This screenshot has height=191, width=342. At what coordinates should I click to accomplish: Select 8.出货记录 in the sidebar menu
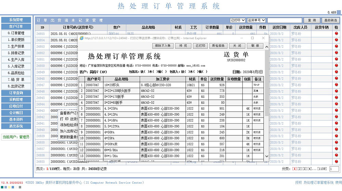click(x=16, y=86)
